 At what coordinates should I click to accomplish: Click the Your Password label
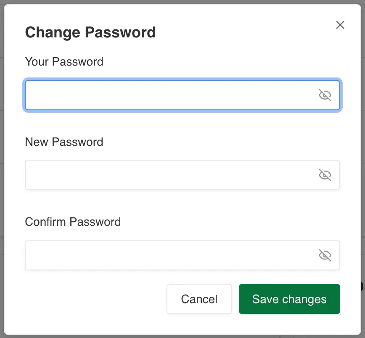[64, 61]
